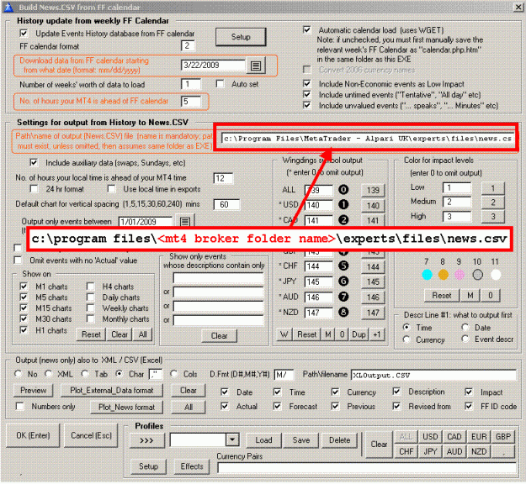Click the Wingdings symbol 6 for JPY

[x=343, y=281]
